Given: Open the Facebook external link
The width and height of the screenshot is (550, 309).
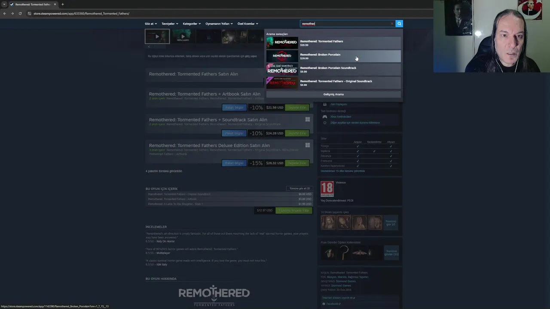Looking at the screenshot, I should pyautogui.click(x=333, y=304).
